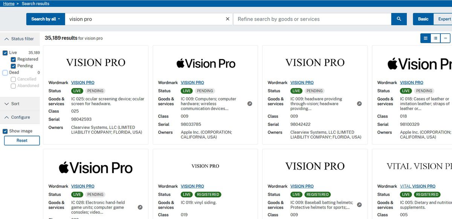The height and width of the screenshot is (219, 452).
Task: Clear the 'vision pro' search text with X
Action: click(228, 19)
